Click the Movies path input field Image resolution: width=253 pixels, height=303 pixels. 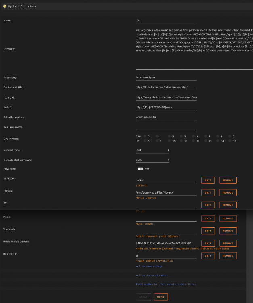tap(166, 193)
